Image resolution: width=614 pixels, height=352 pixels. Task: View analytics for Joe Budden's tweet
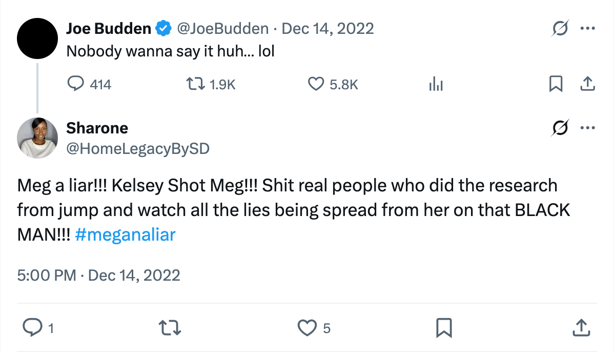pyautogui.click(x=436, y=84)
